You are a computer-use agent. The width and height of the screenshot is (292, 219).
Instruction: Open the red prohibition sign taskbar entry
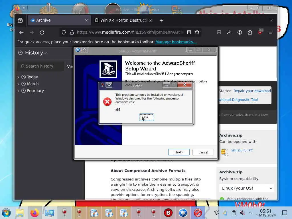(x=198, y=213)
